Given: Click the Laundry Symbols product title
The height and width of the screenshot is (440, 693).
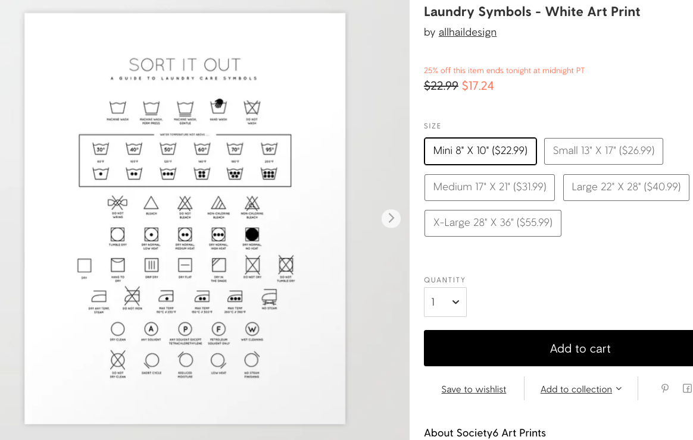Looking at the screenshot, I should 532,12.
